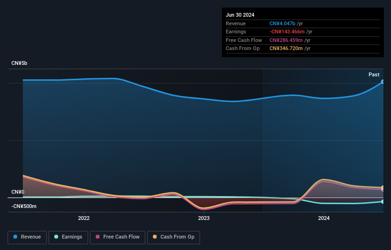Click the 2024 x-axis label
The height and width of the screenshot is (250, 391).
[324, 219]
